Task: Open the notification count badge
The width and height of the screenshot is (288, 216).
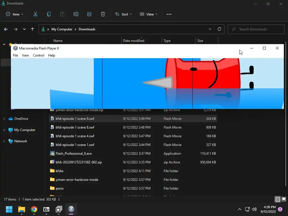Action: coord(280,209)
